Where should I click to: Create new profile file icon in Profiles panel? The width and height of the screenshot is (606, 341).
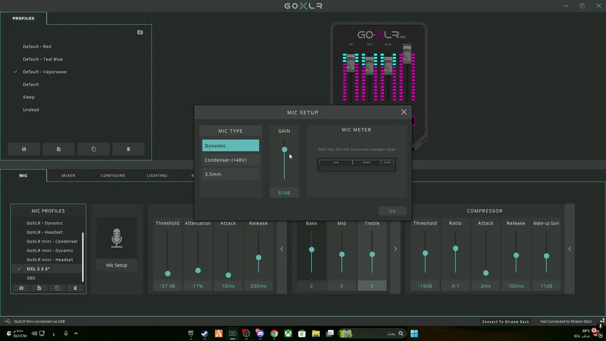click(59, 149)
